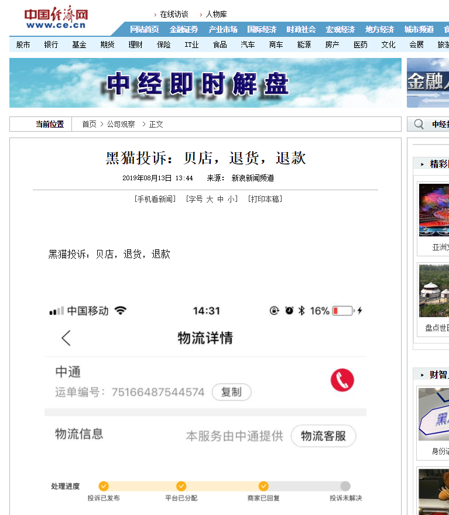Click the 中经即时解盘 banner
Viewport: 449px width, 515px height.
coord(205,83)
